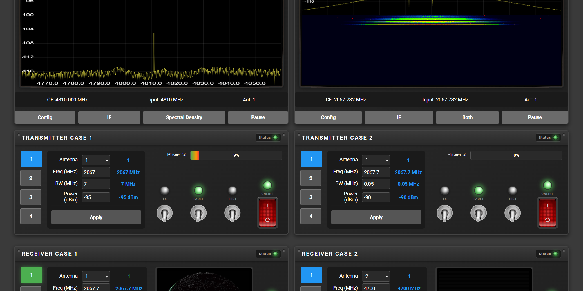
Task: Click the Freq input field on Transmitter Case 2
Action: click(x=376, y=172)
